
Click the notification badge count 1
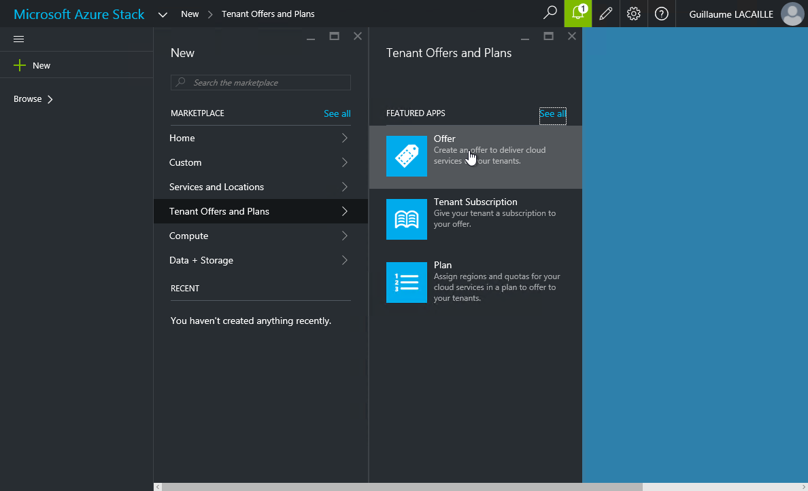583,8
